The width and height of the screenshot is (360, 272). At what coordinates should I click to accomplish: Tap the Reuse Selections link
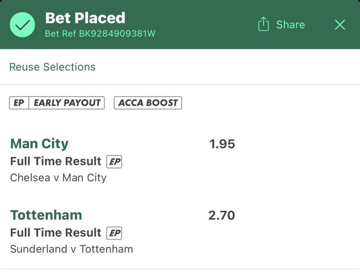coord(52,67)
